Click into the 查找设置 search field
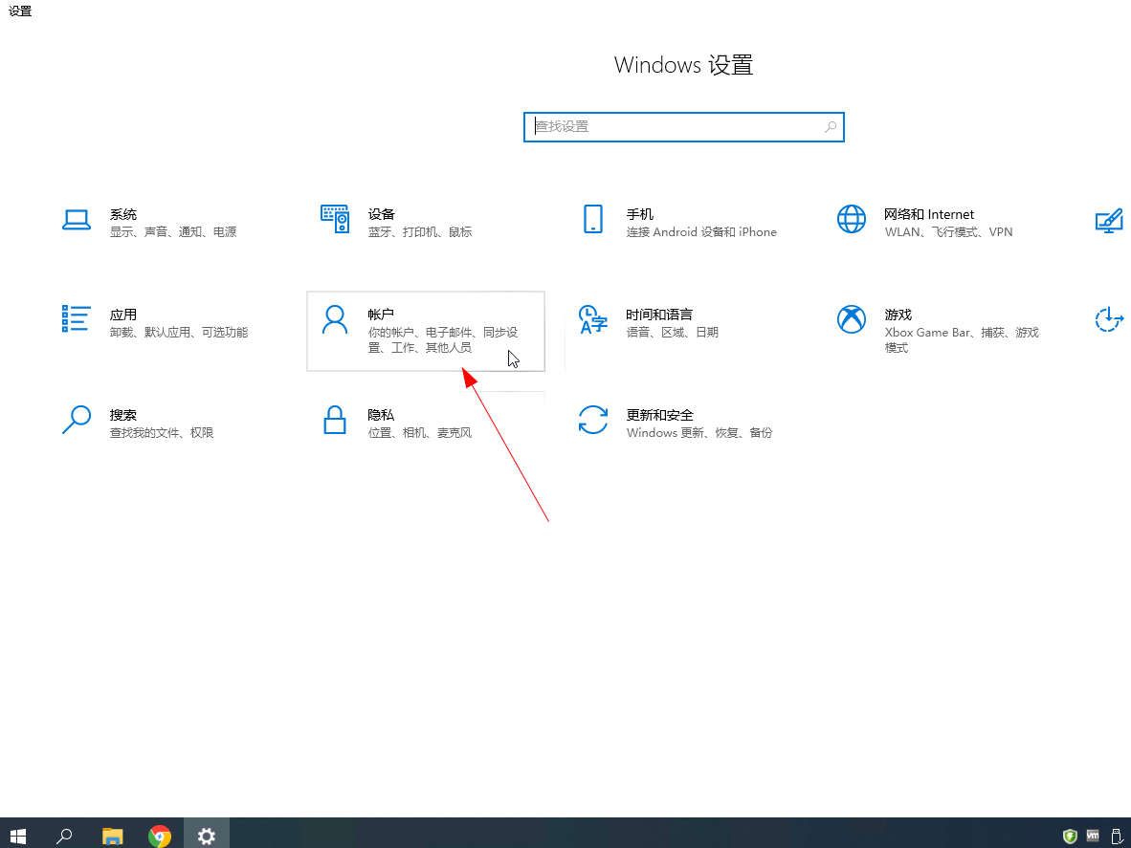This screenshot has height=848, width=1131. pyautogui.click(x=683, y=127)
